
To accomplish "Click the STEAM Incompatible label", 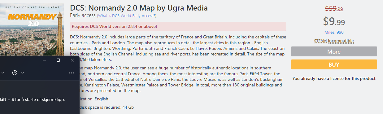I will coord(334,41).
